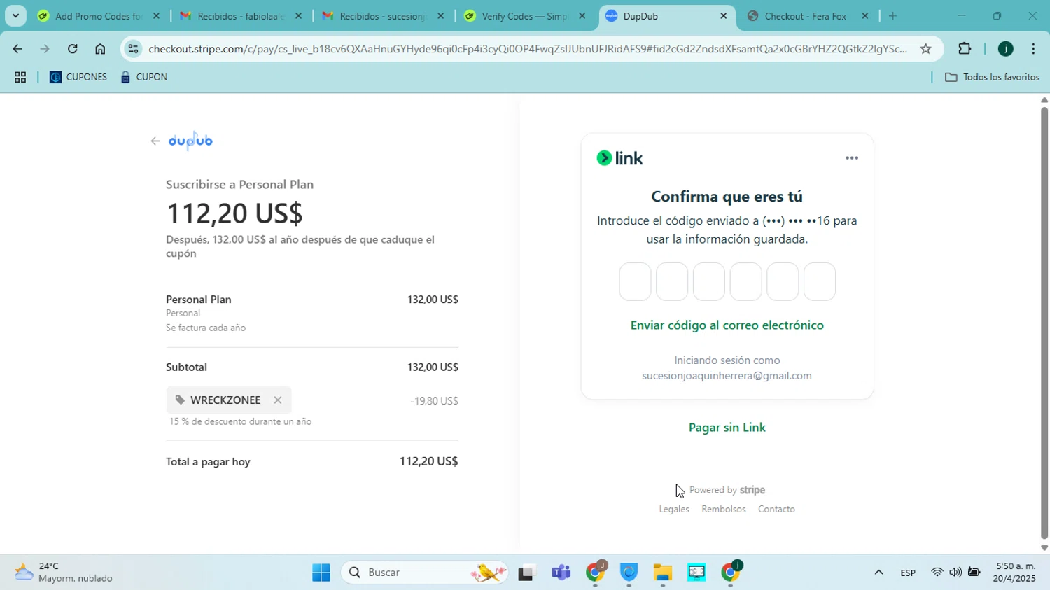
Task: Show hidden system tray icons
Action: [x=878, y=573]
